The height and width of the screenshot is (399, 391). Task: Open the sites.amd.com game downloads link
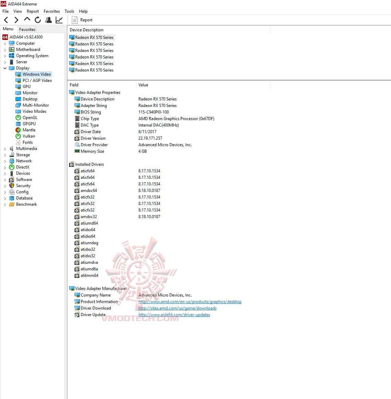coord(177,308)
